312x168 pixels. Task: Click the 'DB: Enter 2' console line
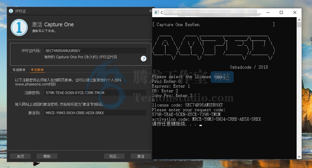(x=165, y=91)
